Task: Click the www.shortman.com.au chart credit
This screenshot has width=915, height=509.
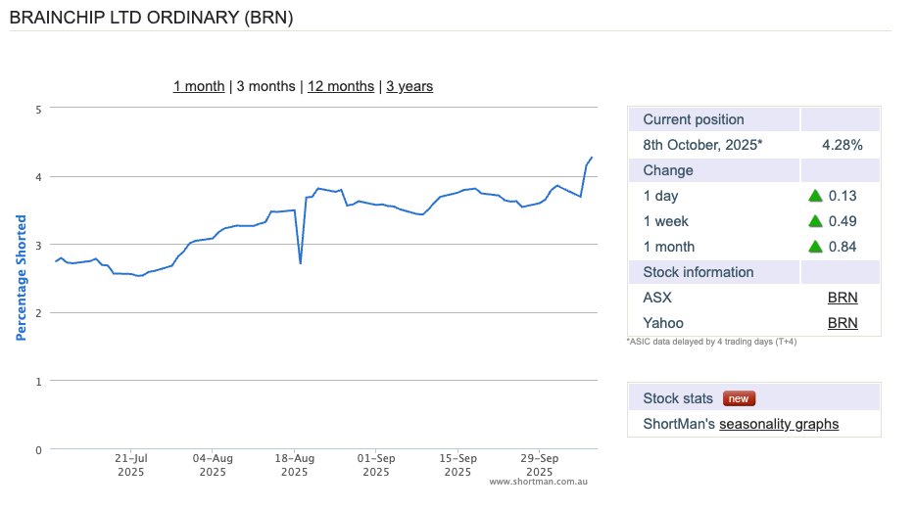Action: [x=538, y=482]
